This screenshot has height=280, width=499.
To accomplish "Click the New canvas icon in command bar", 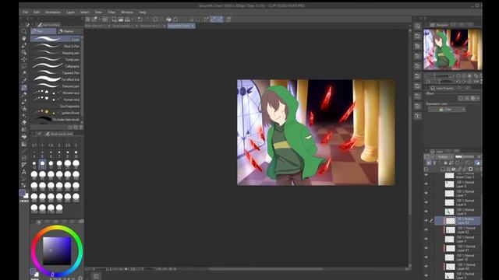I will coord(114,19).
